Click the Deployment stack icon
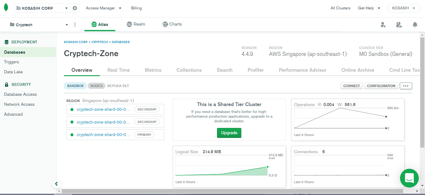Screen dimensions: 425x195 click(7, 42)
